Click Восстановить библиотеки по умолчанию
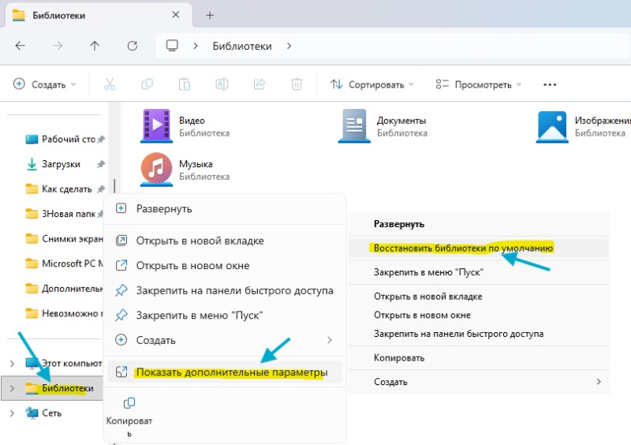This screenshot has width=631, height=445. click(479, 248)
